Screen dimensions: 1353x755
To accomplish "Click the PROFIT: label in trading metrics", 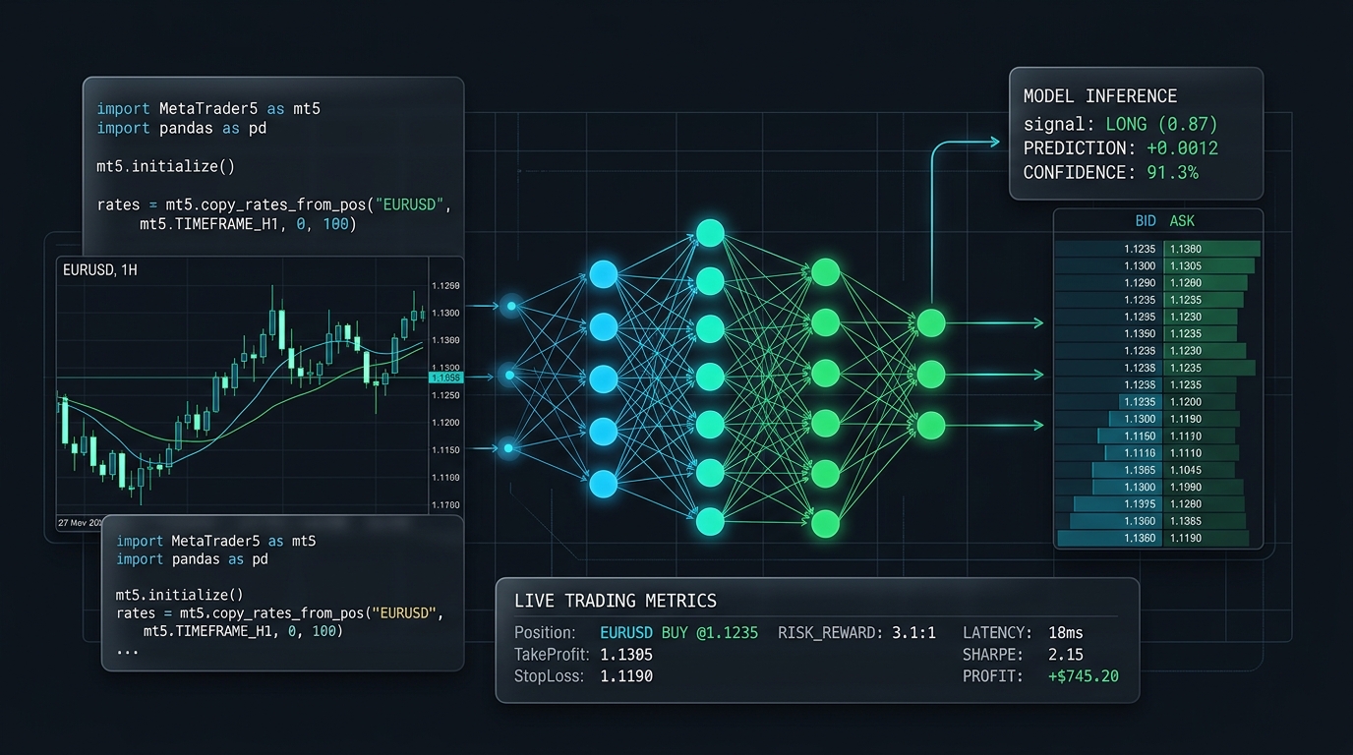I will click(993, 676).
